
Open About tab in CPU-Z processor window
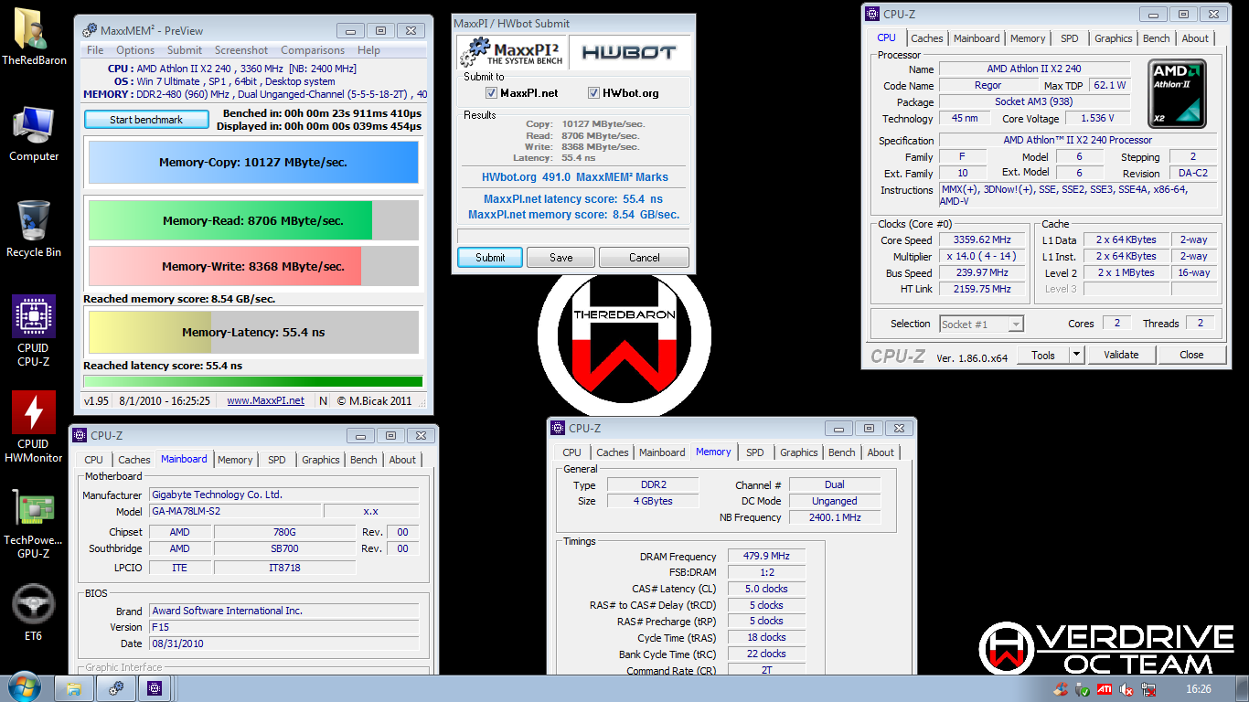tap(1195, 38)
